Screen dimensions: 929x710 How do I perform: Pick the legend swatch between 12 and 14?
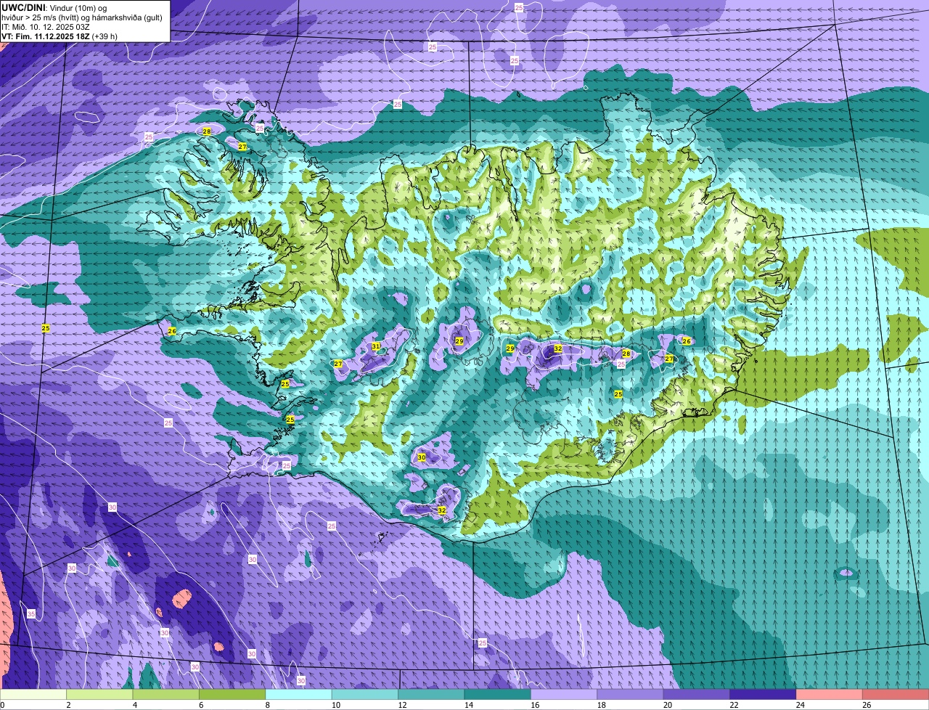(x=431, y=695)
